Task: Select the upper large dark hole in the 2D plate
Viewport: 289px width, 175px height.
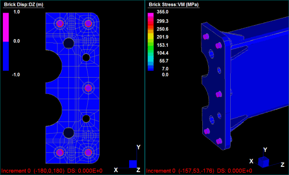Action: tap(68, 43)
